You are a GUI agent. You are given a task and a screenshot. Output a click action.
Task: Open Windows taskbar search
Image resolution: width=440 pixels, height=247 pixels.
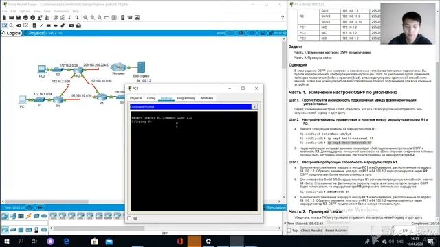point(21,241)
